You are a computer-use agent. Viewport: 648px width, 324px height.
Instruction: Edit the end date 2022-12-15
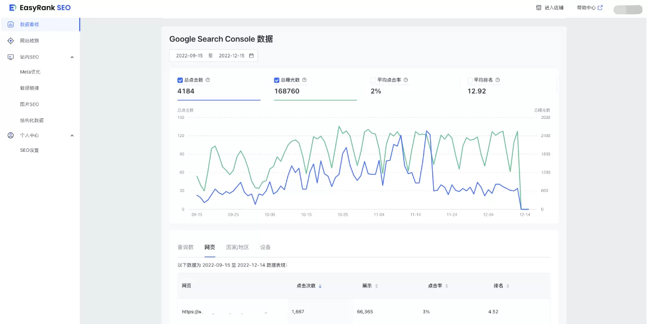[x=232, y=56]
